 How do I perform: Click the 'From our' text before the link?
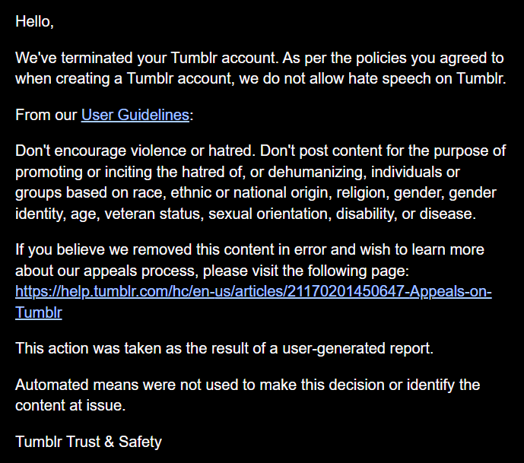coord(46,115)
